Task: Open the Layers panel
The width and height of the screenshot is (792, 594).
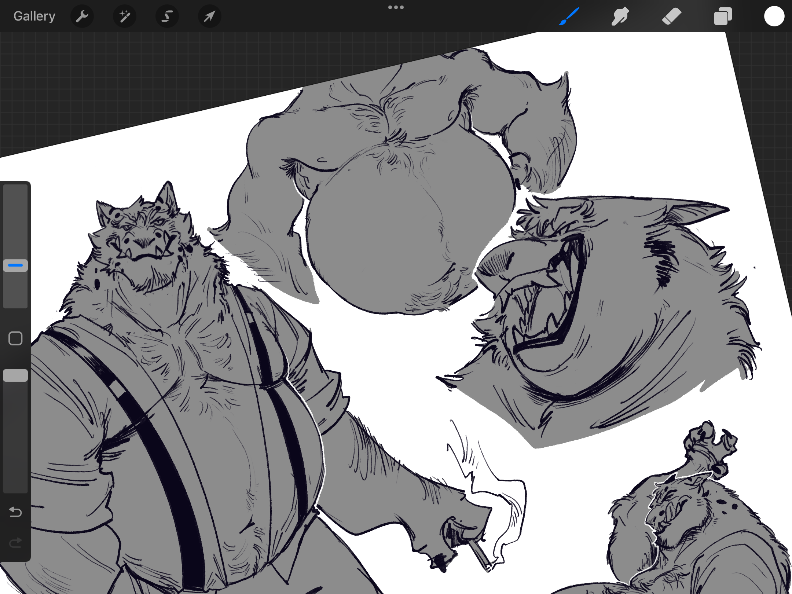Action: 723,16
